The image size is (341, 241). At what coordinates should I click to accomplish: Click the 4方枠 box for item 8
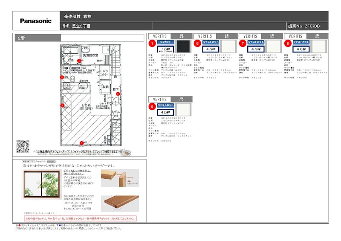tap(301, 49)
